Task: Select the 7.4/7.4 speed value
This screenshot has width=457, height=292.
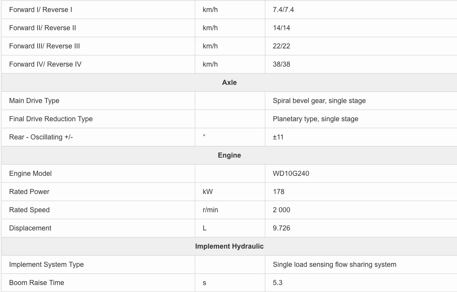Action: click(283, 10)
